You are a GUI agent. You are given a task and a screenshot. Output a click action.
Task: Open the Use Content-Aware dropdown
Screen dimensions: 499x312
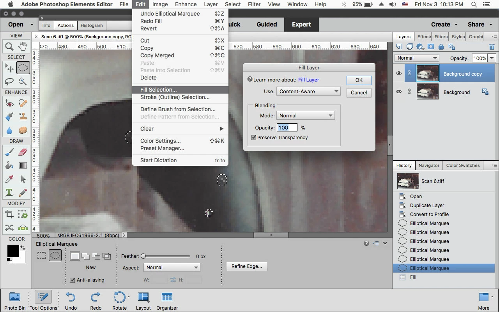pos(308,91)
